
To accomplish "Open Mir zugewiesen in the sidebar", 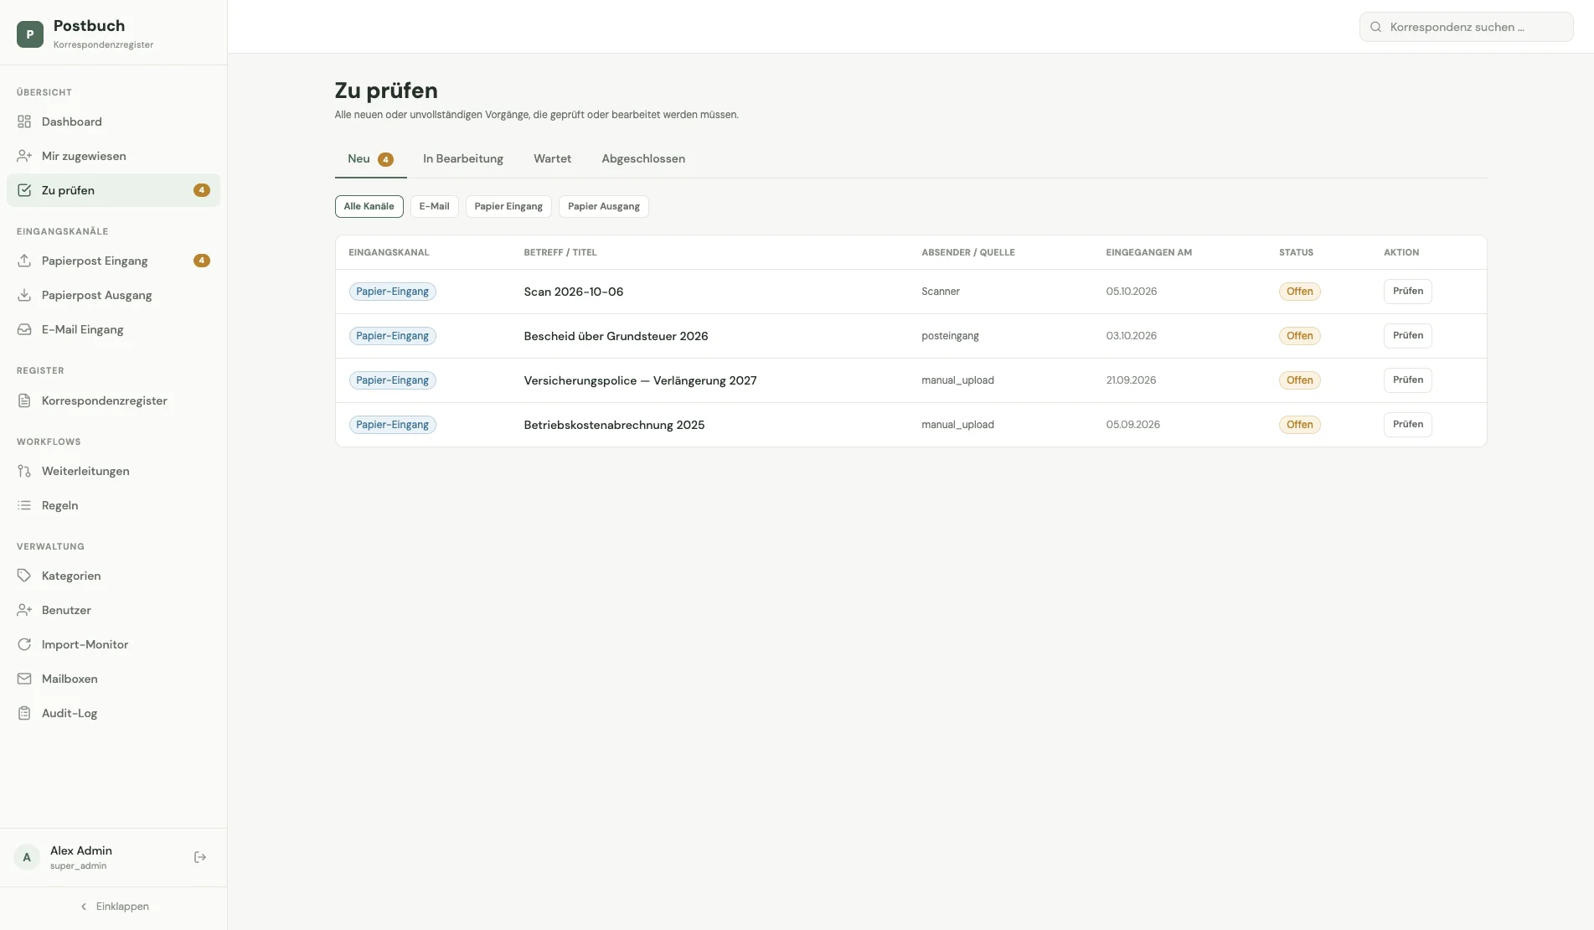I will 113,156.
